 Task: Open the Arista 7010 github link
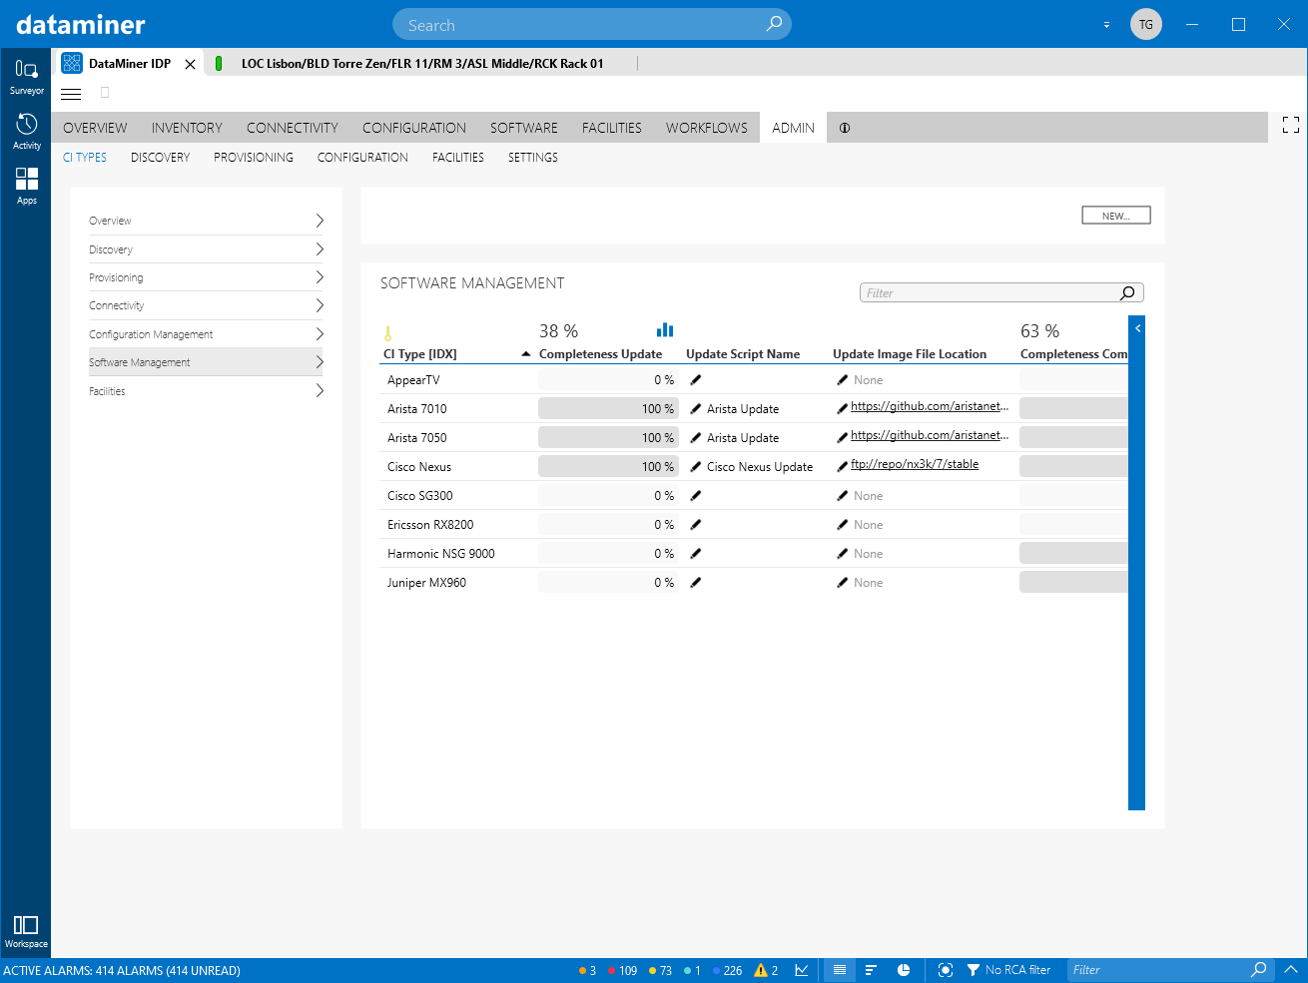[930, 406]
